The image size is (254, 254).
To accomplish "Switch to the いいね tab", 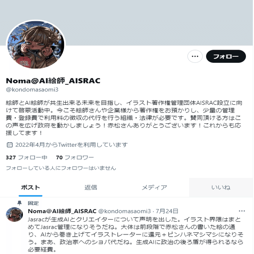I will [x=221, y=187].
